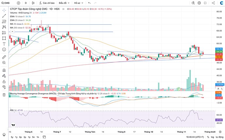Click first green F event marker
The height and width of the screenshot is (140, 225).
87,89
